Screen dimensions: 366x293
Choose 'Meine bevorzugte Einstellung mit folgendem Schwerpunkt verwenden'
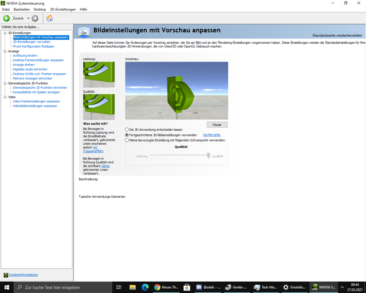(127, 140)
